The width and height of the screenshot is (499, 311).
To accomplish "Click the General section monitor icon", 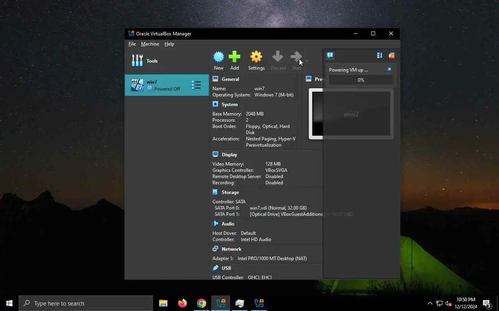I will coord(215,79).
